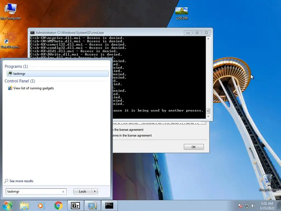
Task: Clear the taskmgr search text
Action: click(63, 191)
